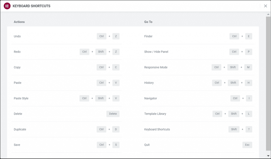Image resolution: width=271 pixels, height=159 pixels.
Task: Select the Redo label
Action: pos(17,52)
